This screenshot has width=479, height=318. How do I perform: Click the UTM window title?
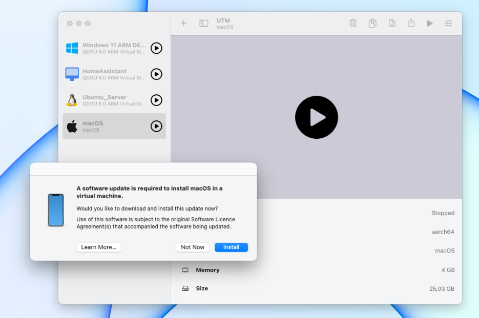tap(223, 20)
